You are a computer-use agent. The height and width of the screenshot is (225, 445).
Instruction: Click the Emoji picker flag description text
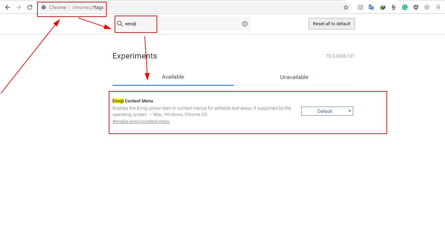[202, 111]
